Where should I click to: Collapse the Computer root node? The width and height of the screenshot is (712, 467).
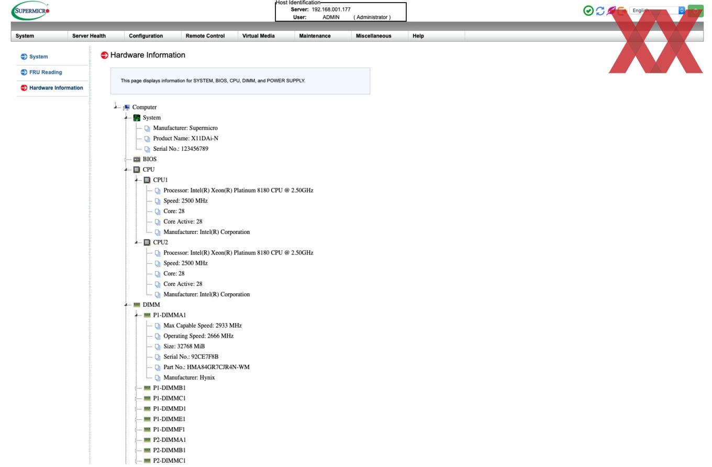[116, 107]
